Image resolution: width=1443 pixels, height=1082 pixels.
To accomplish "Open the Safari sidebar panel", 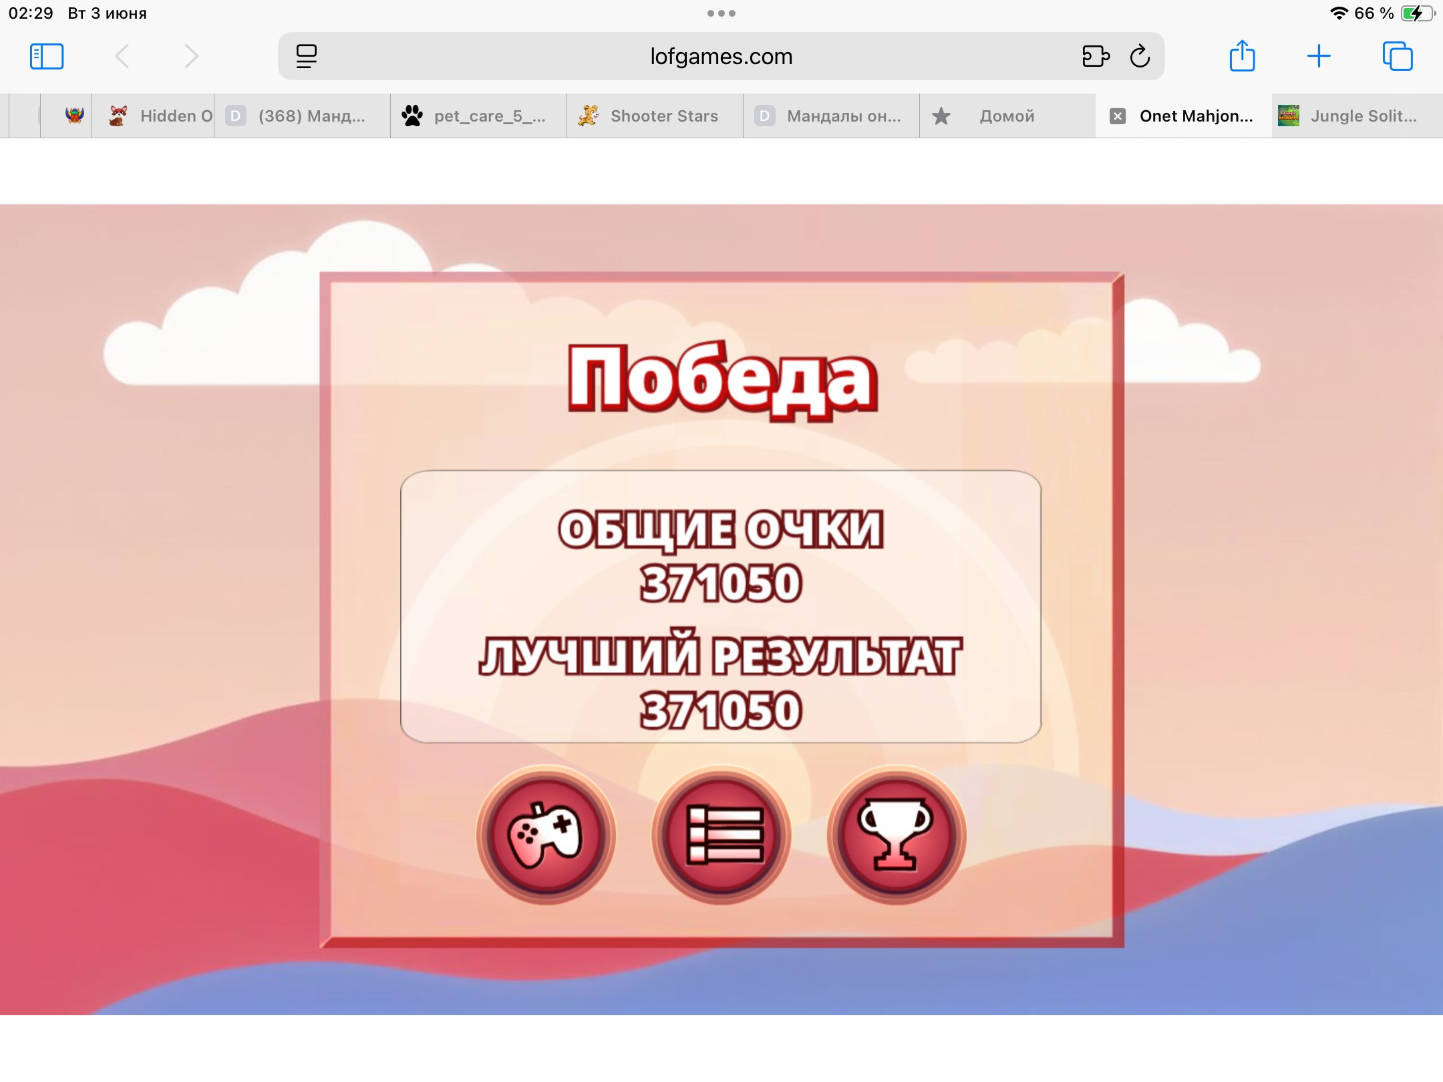I will (x=47, y=56).
